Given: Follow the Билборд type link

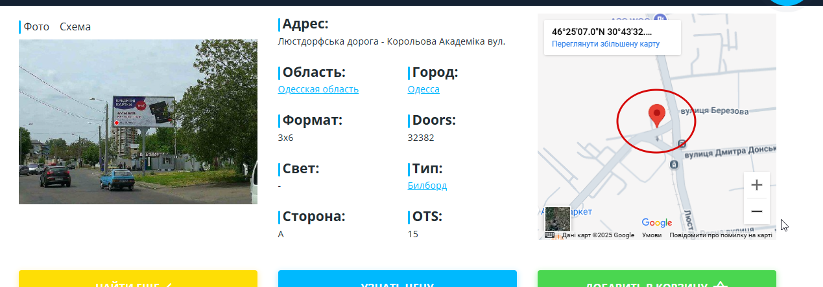Looking at the screenshot, I should pyautogui.click(x=427, y=186).
